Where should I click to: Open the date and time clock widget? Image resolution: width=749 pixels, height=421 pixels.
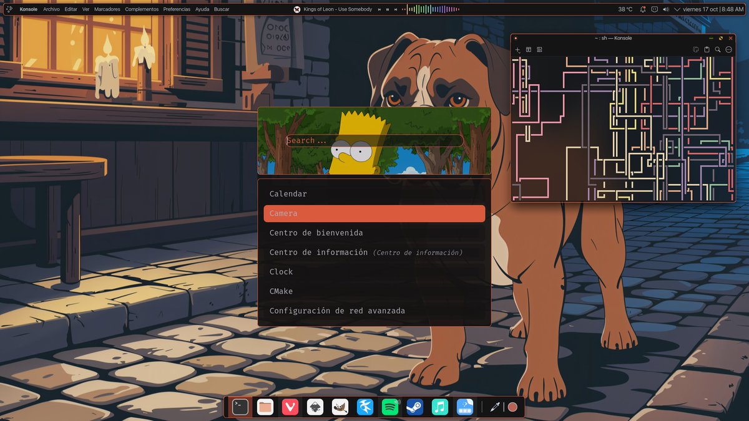(x=713, y=9)
